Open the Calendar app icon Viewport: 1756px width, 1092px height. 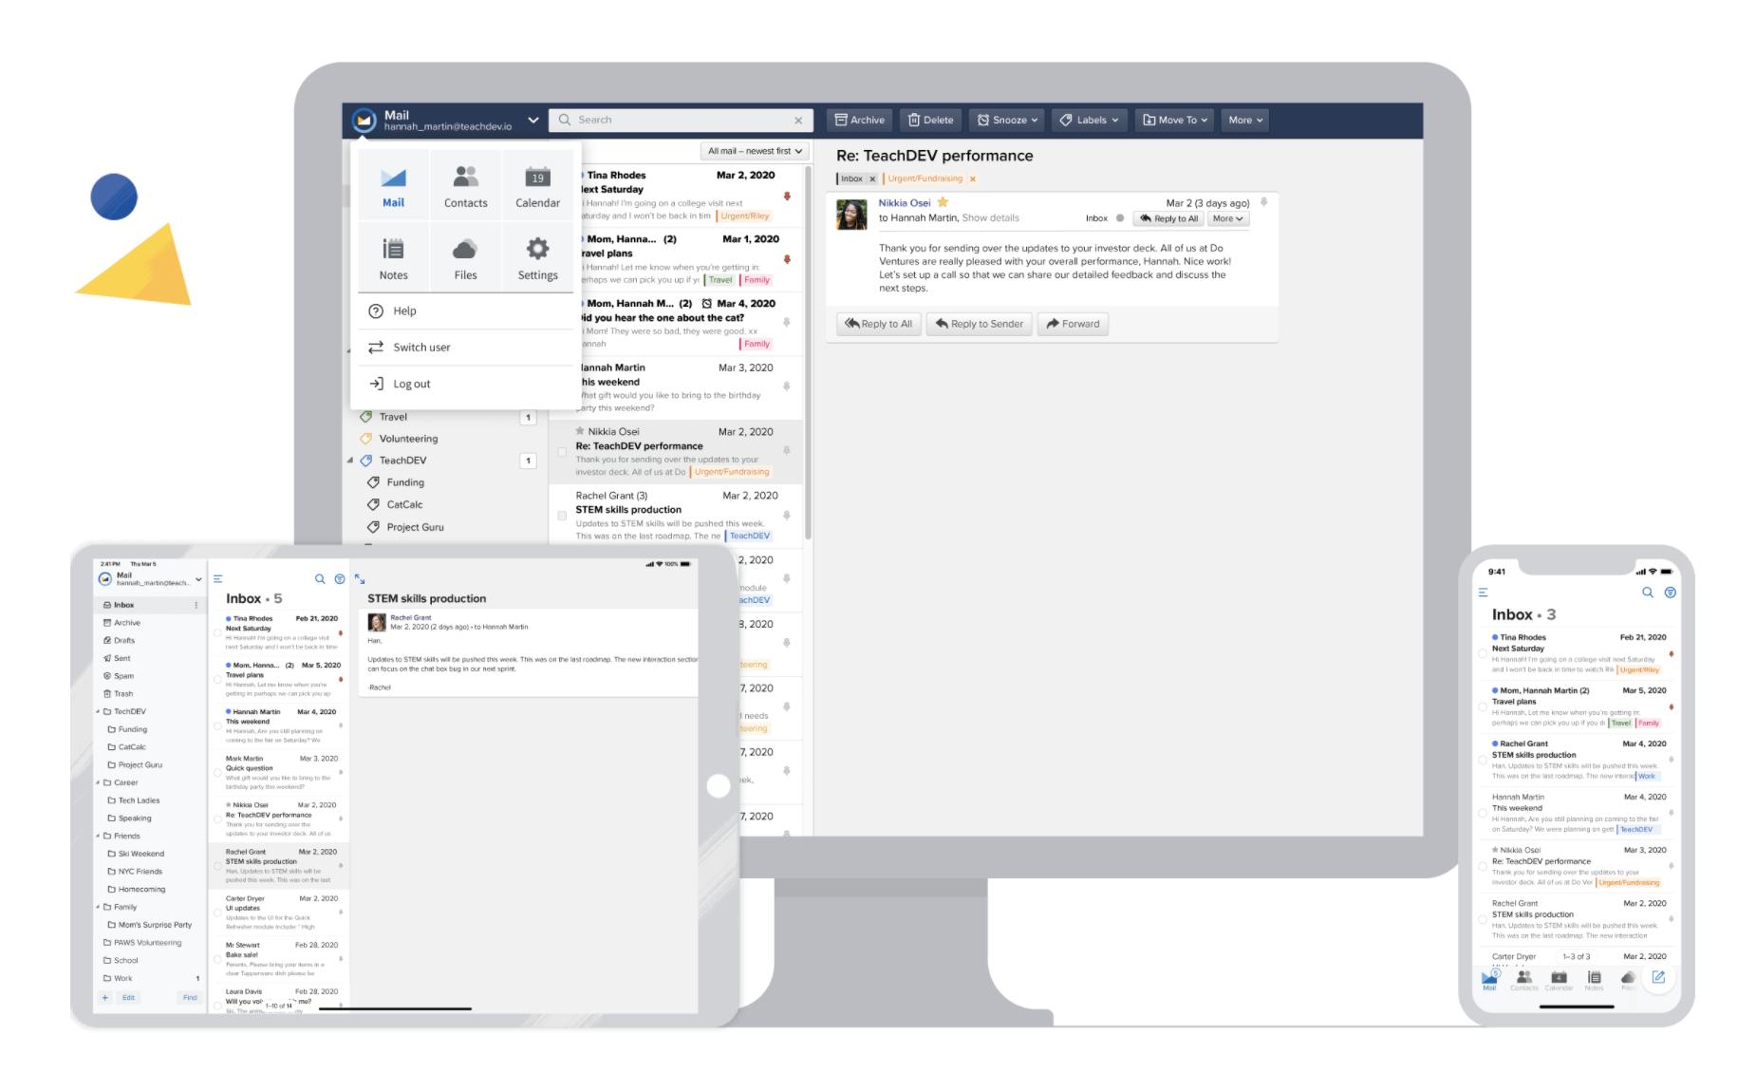pos(537,186)
